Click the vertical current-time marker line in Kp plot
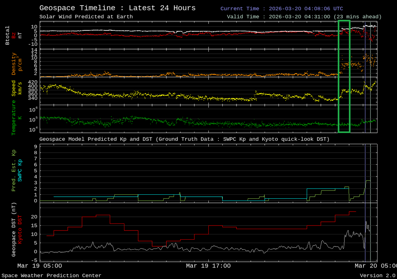397x279 pixels. (365, 173)
